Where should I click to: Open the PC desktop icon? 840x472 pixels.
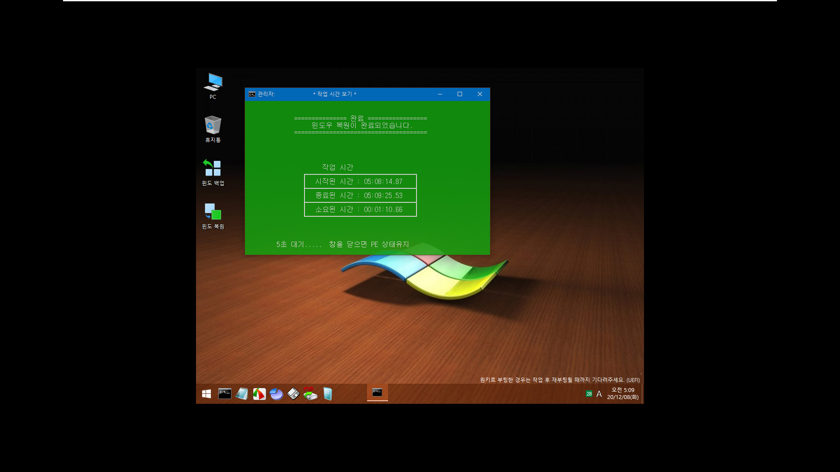pyautogui.click(x=213, y=87)
